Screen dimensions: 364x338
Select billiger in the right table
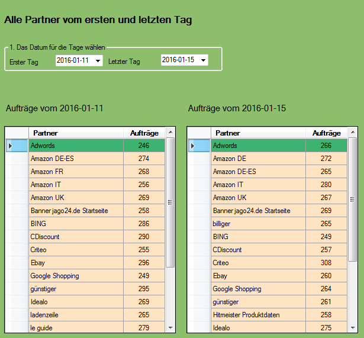(x=258, y=224)
